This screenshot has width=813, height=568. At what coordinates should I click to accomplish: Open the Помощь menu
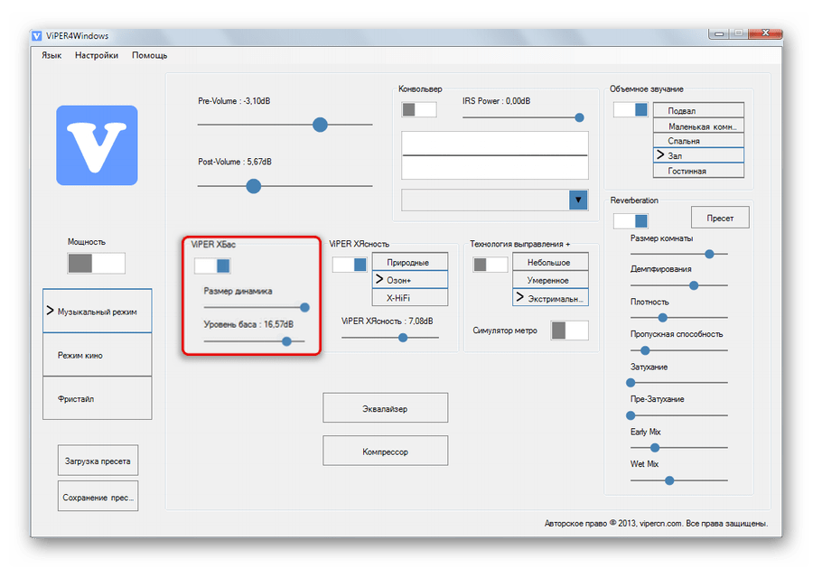[149, 55]
